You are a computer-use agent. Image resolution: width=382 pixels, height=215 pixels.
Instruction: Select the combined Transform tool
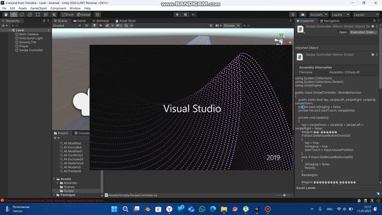pos(45,14)
